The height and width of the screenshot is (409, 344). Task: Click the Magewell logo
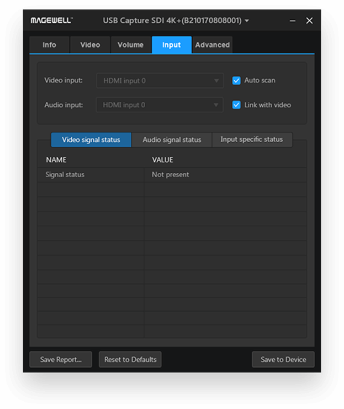(52, 20)
